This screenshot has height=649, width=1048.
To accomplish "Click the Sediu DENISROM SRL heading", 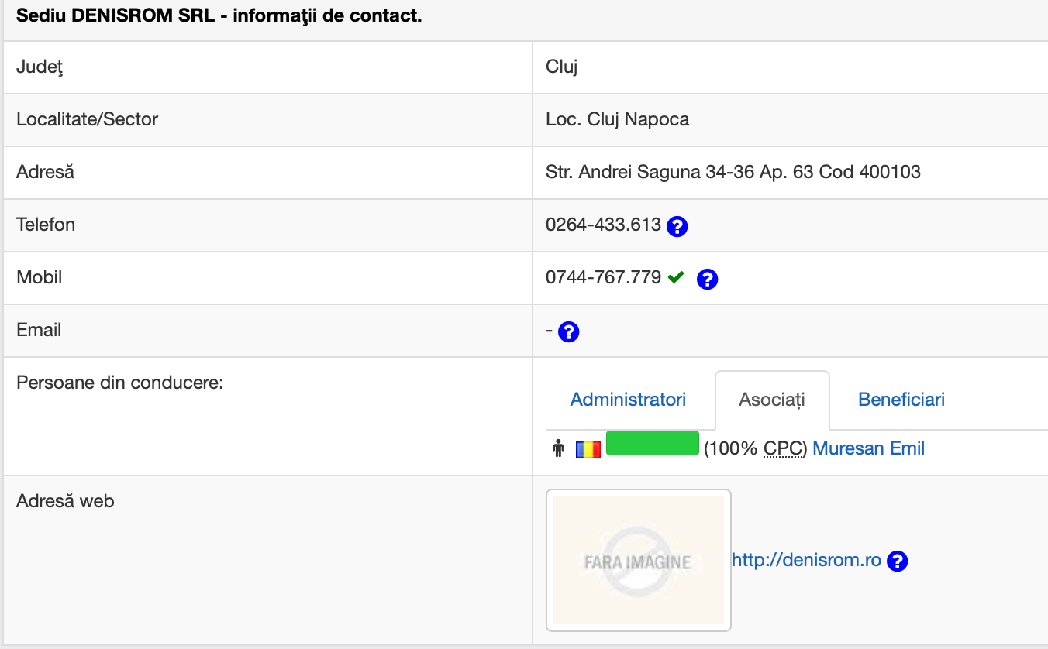I will [219, 16].
